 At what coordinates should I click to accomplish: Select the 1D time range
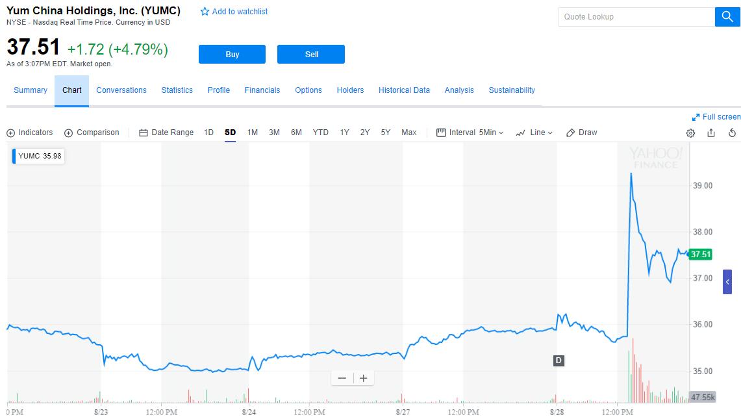click(208, 133)
